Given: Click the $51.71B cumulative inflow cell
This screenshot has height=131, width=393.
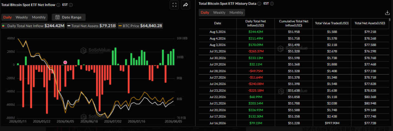Looking at the screenshot, I should [x=294, y=38].
